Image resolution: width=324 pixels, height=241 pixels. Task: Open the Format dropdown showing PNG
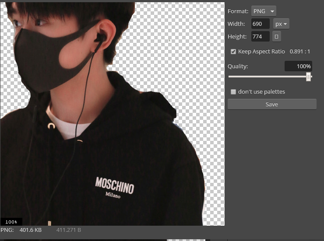point(264,11)
